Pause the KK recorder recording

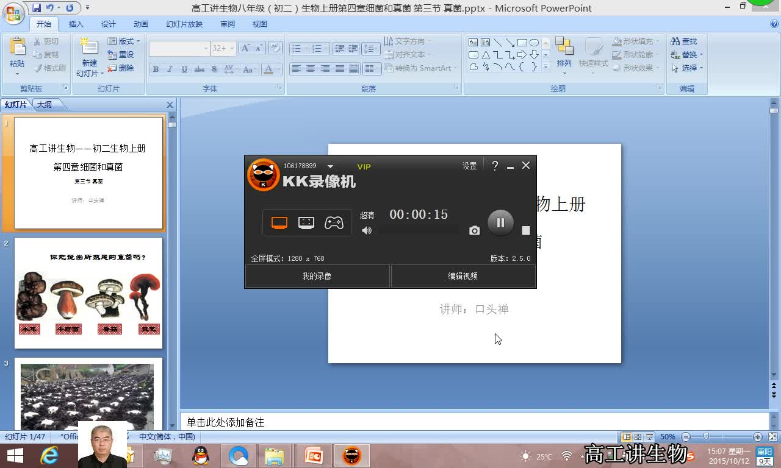pyautogui.click(x=500, y=223)
